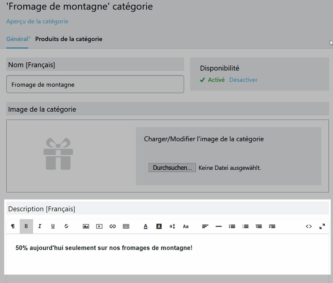333x283 pixels.
Task: Open the font family Aa tool
Action: click(x=186, y=226)
